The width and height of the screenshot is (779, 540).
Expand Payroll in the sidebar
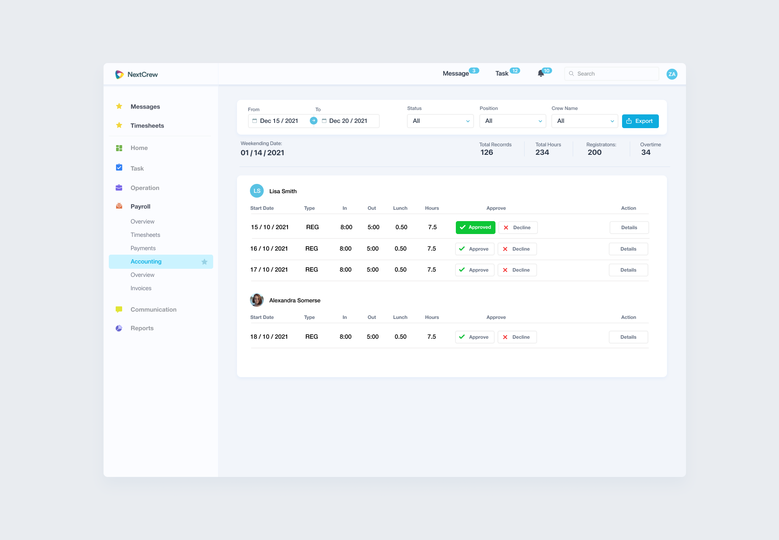140,207
